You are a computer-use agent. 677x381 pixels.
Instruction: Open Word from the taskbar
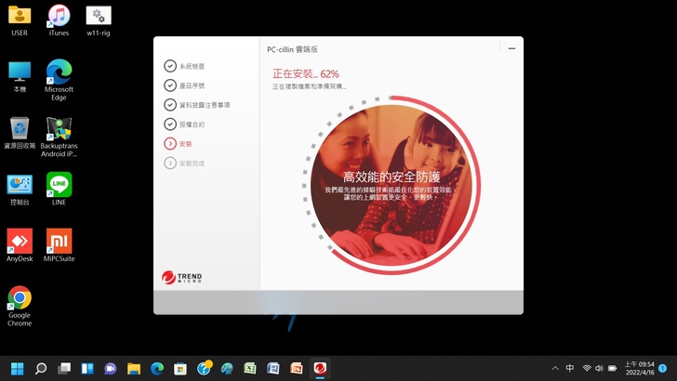(x=273, y=369)
